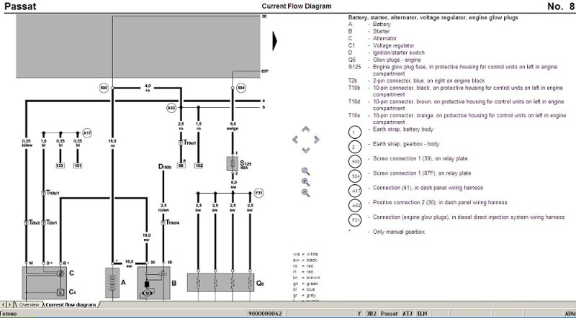Click color code entry 'sw = black'
This screenshot has height=318, width=576.
(305, 260)
